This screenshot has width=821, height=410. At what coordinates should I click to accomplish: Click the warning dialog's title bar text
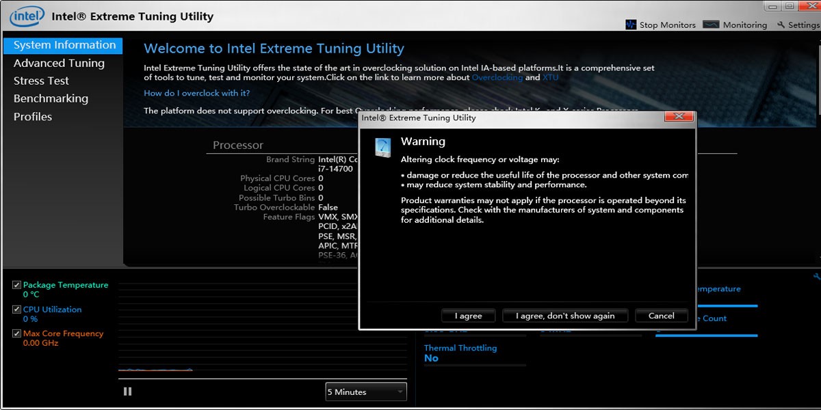click(419, 118)
